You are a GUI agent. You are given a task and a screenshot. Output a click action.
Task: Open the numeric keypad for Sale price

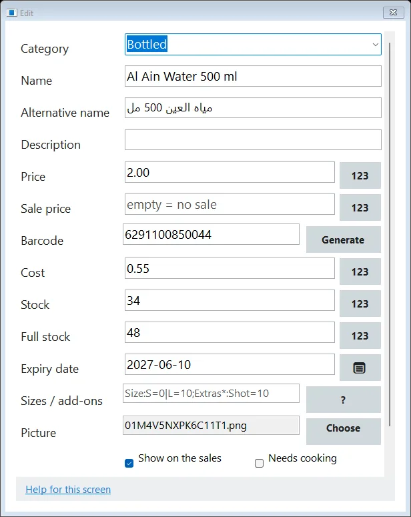360,207
